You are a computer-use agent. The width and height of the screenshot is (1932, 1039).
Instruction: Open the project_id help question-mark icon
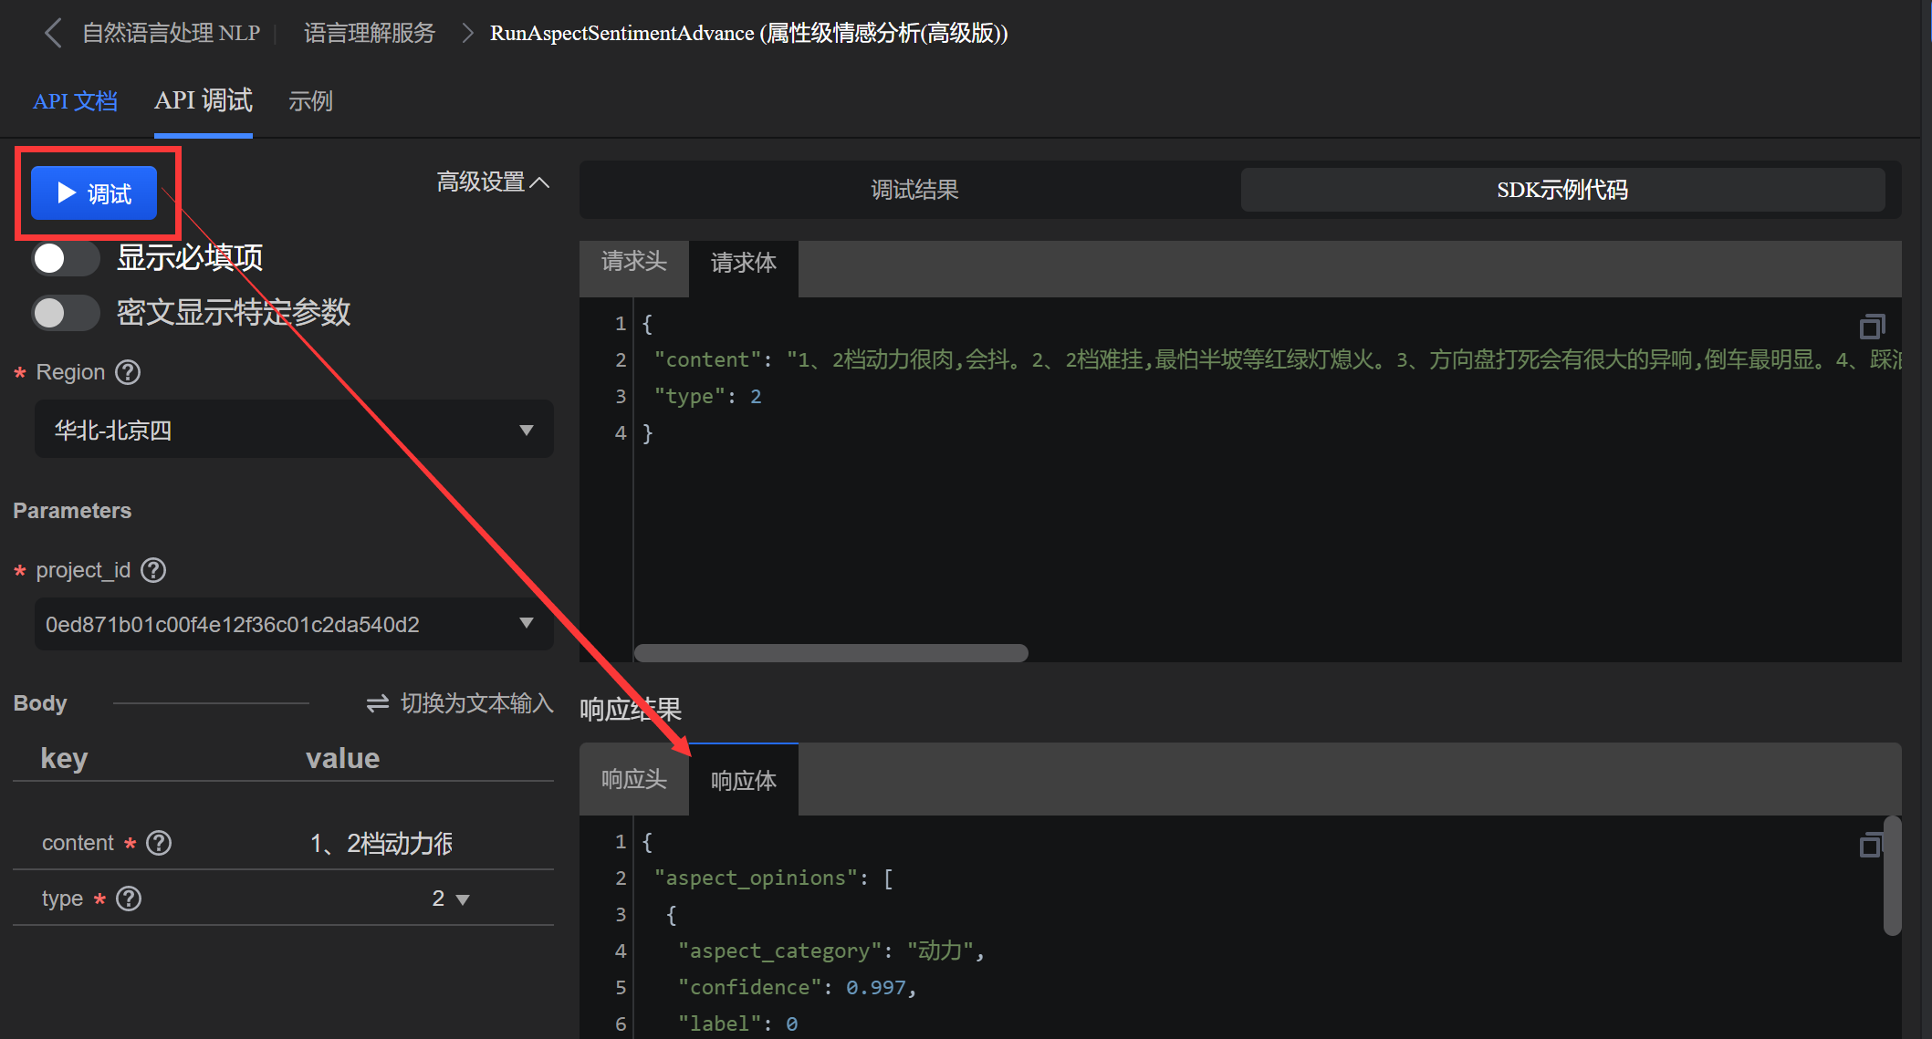click(153, 570)
